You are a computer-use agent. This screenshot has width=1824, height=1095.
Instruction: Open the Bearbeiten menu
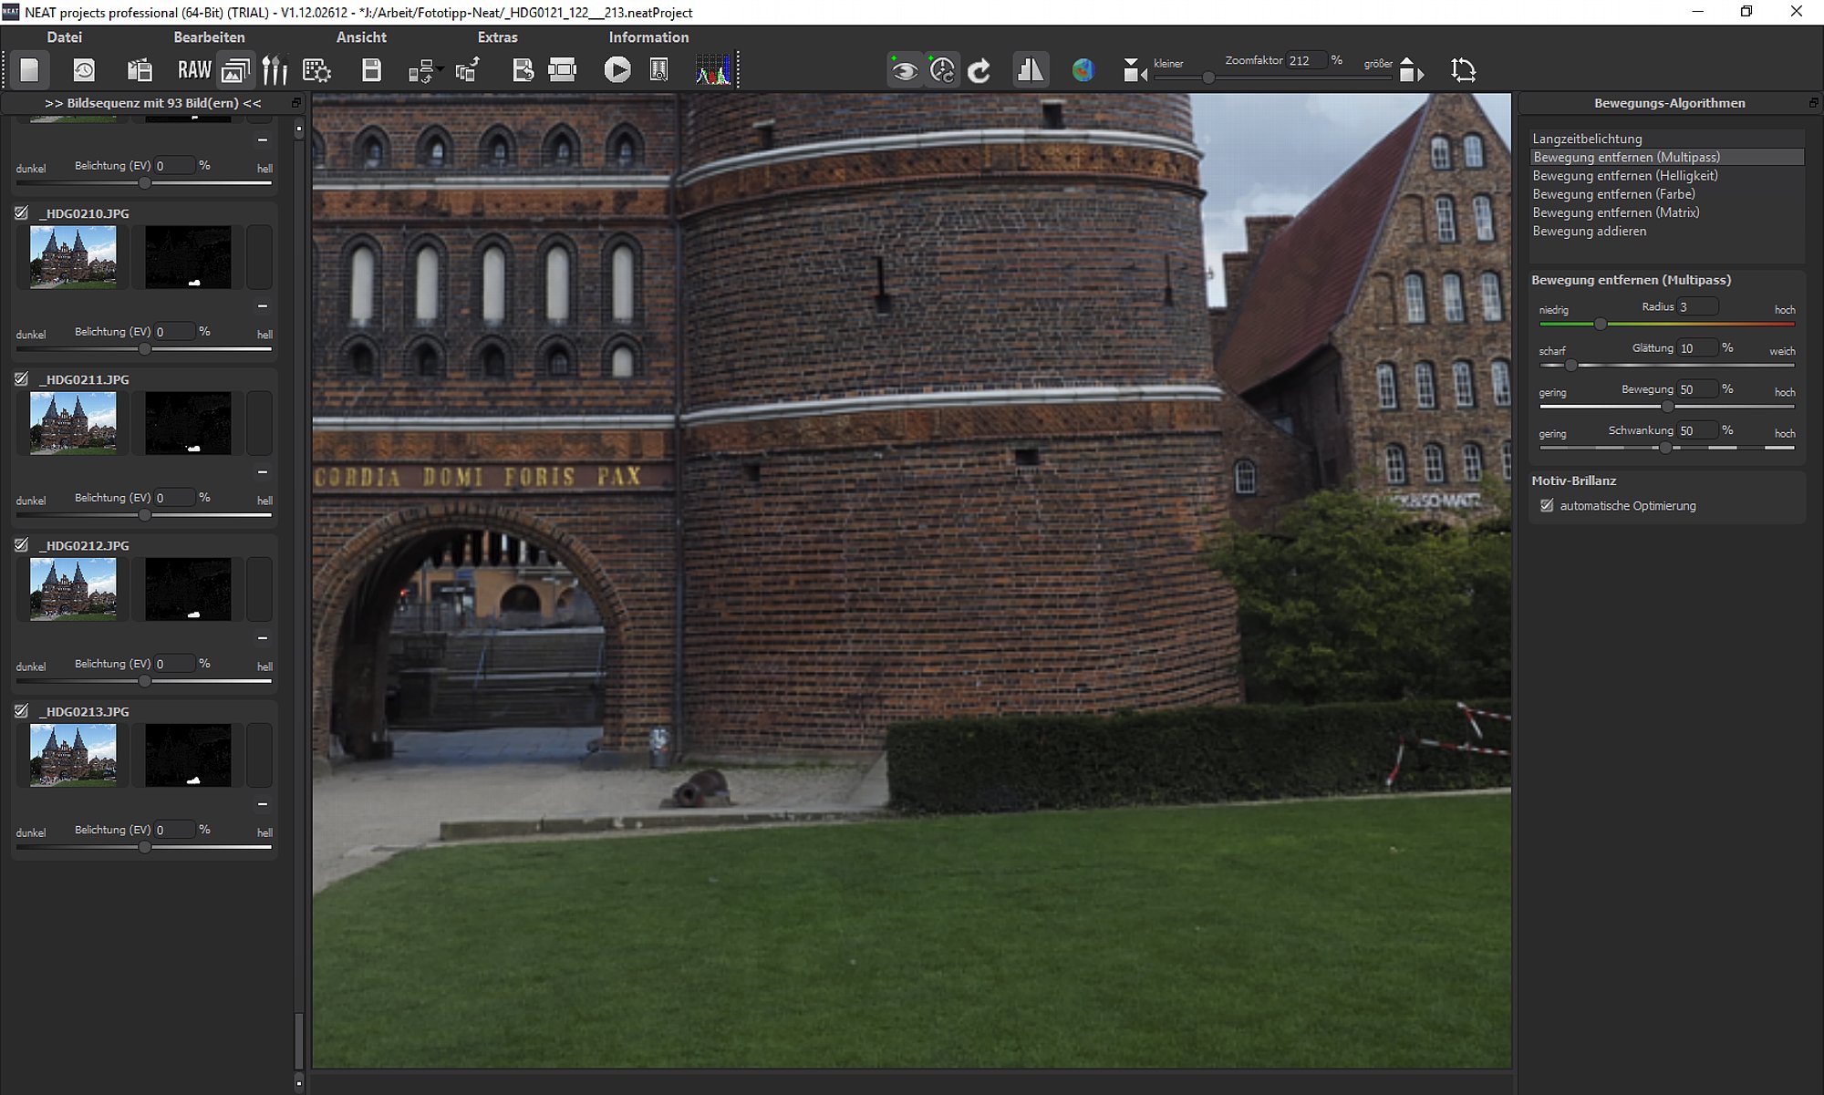pyautogui.click(x=209, y=37)
